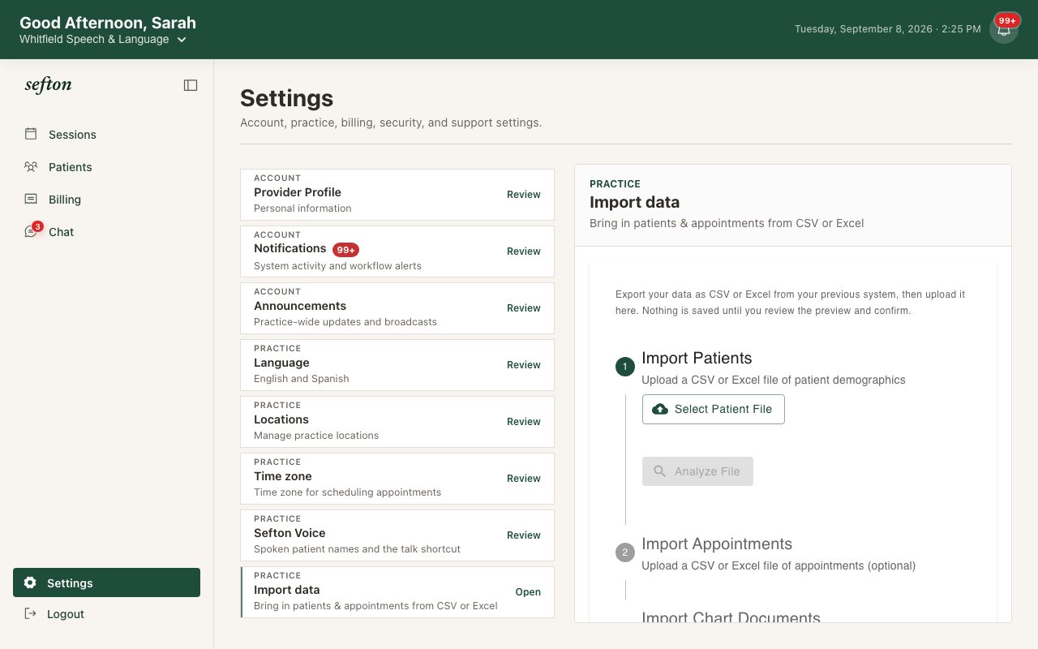Expand the Whitfield Speech & Language practice dropdown
This screenshot has height=649, width=1038.
point(103,39)
